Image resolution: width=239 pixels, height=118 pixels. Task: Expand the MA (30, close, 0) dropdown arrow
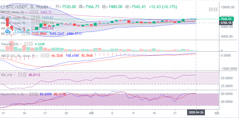[x=28, y=23]
